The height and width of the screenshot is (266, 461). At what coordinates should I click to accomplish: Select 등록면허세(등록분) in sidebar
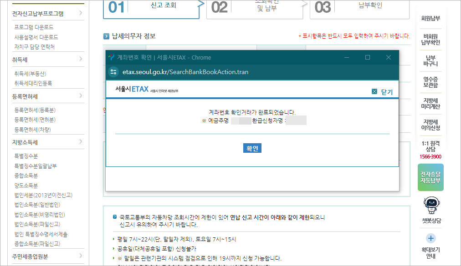35,110
